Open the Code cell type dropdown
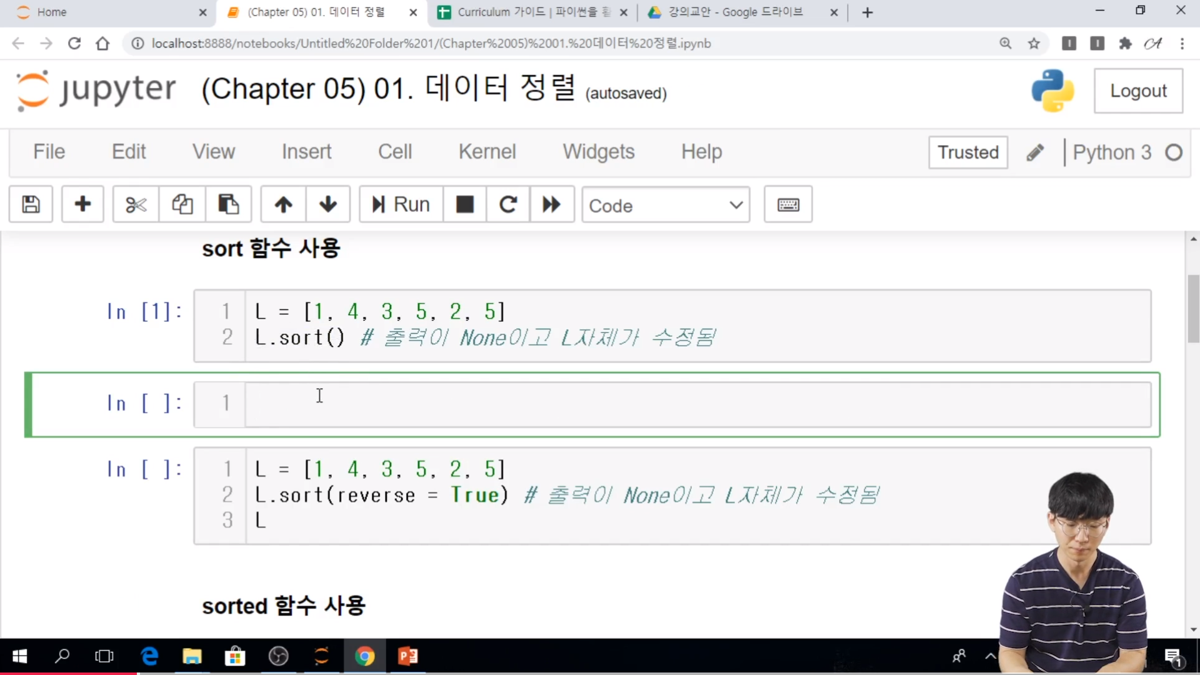 pyautogui.click(x=665, y=205)
